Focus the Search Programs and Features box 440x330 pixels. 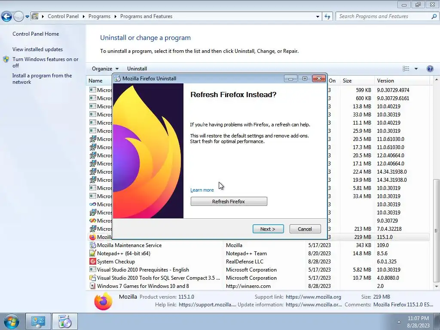(383, 16)
